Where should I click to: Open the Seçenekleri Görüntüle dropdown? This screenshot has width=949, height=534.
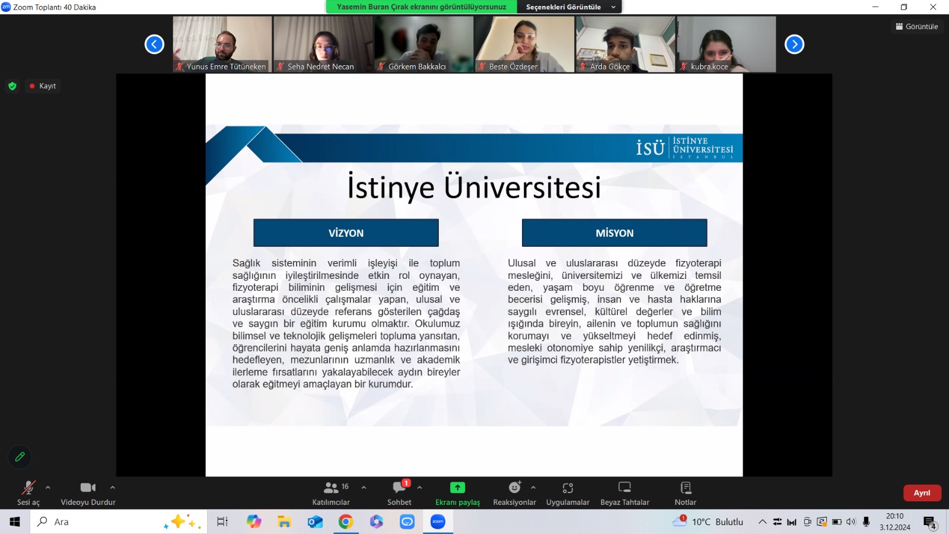(x=569, y=7)
